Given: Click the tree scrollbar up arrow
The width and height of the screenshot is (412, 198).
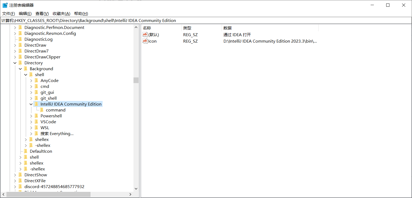Looking at the screenshot, I should pyautogui.click(x=136, y=27).
